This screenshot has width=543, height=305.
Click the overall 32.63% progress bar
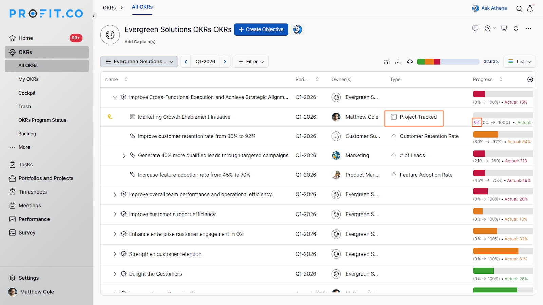[448, 62]
